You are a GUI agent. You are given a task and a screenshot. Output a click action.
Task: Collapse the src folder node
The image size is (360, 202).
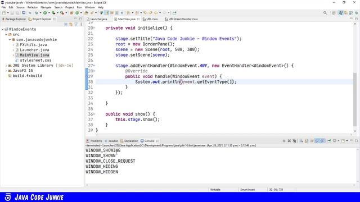[6, 34]
